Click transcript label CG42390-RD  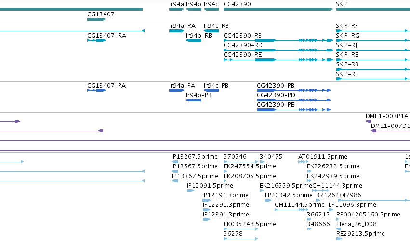click(x=243, y=45)
